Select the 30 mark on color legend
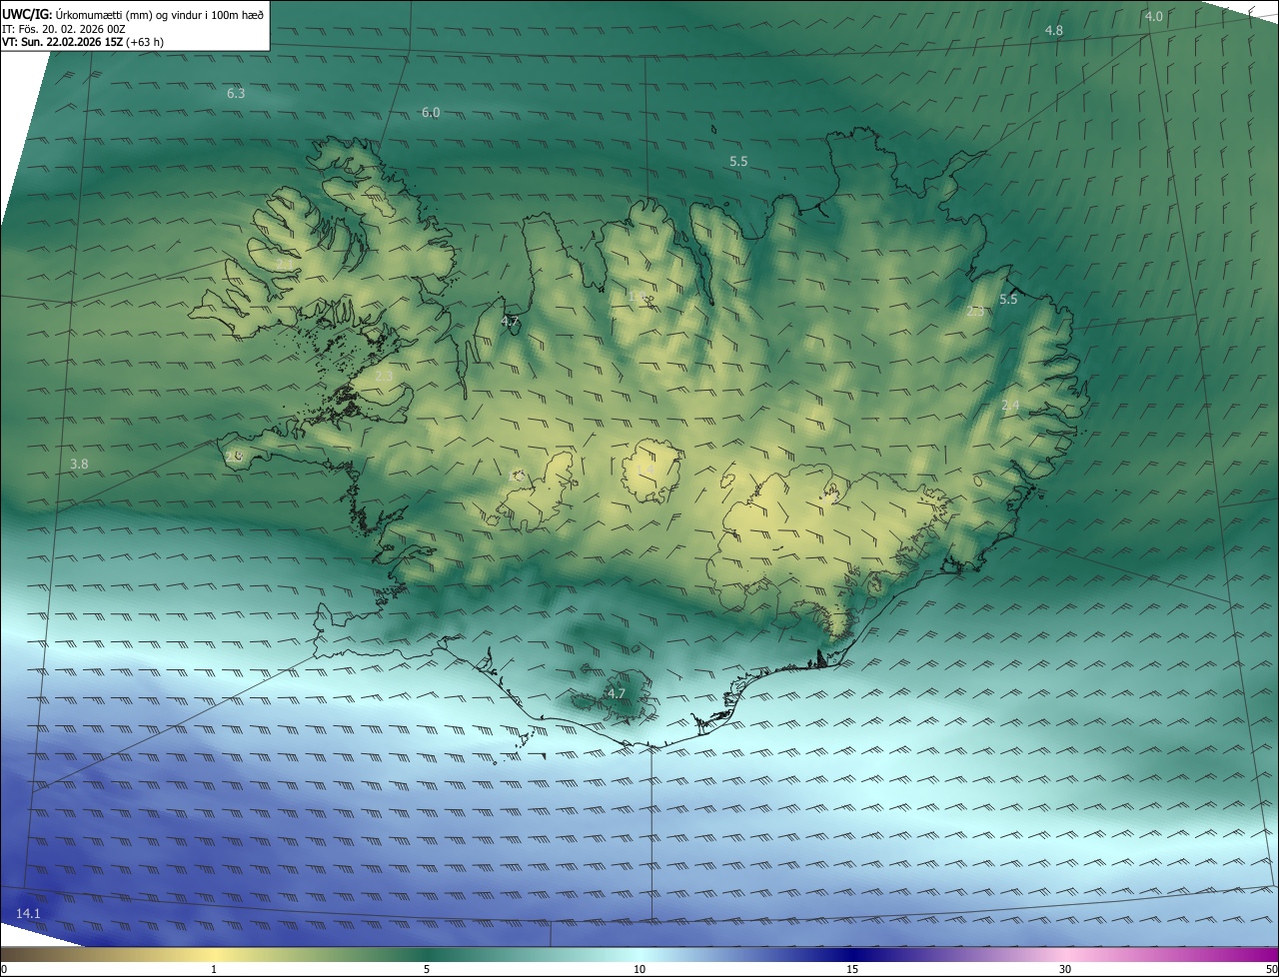This screenshot has height=977, width=1279. click(x=1065, y=969)
